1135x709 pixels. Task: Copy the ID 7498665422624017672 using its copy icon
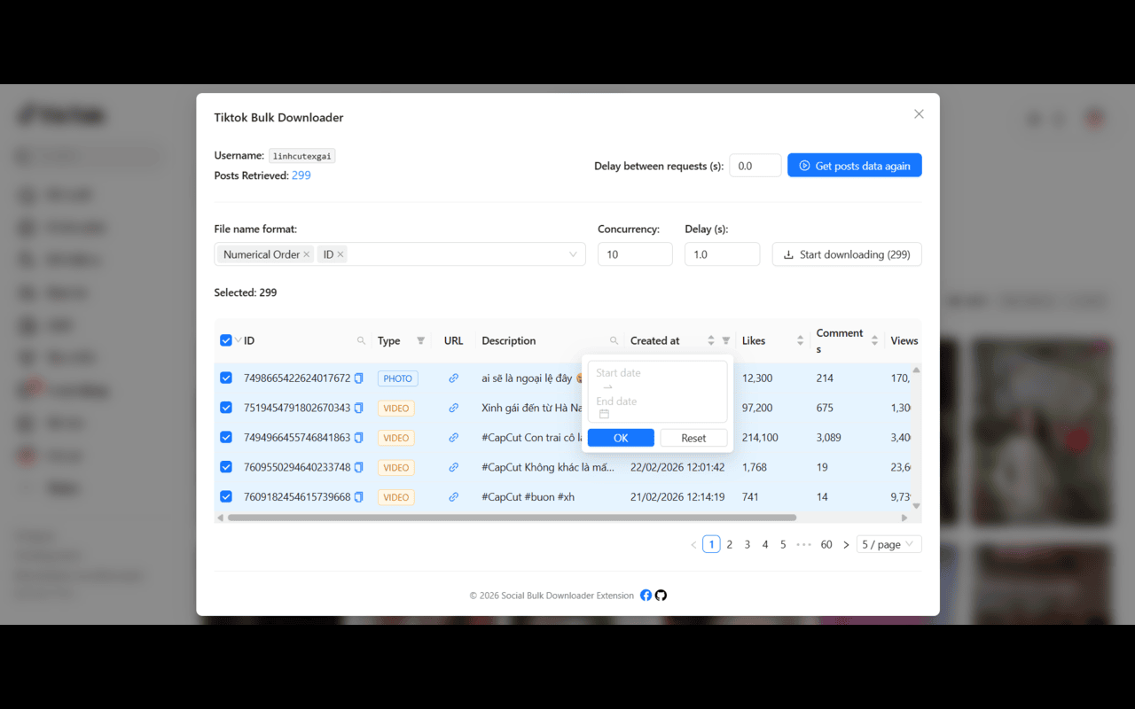tap(358, 378)
